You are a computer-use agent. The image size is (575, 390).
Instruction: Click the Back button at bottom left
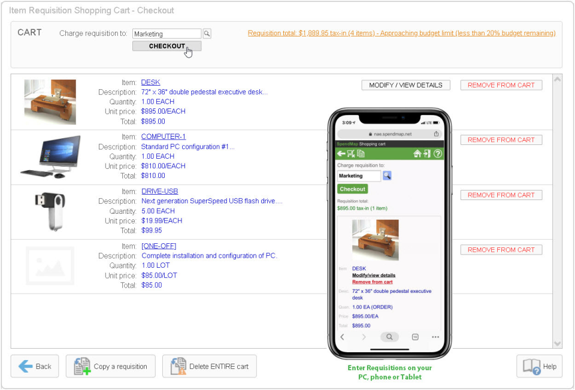pos(34,366)
